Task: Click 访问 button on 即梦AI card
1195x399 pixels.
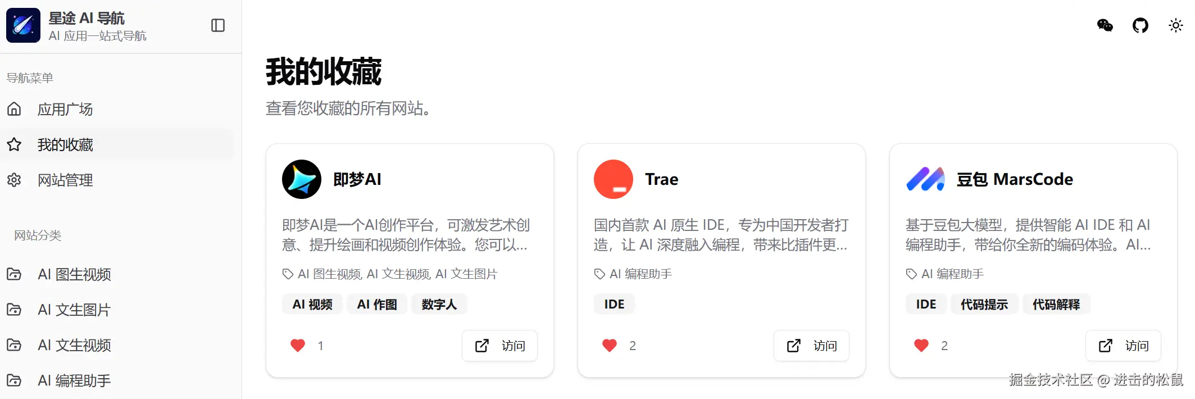Action: (499, 346)
